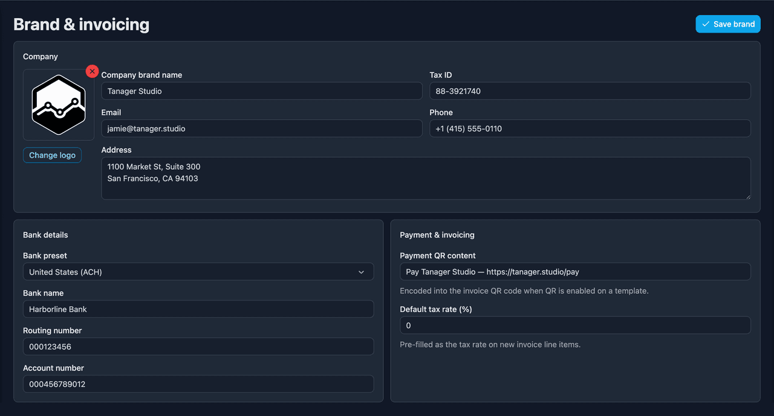Select the Phone number field

590,129
